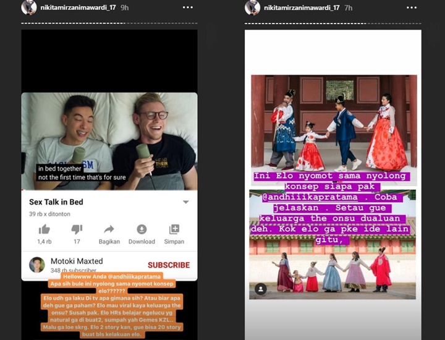Click the story progress bar on 7h story
This screenshot has width=445, height=340.
333,23
